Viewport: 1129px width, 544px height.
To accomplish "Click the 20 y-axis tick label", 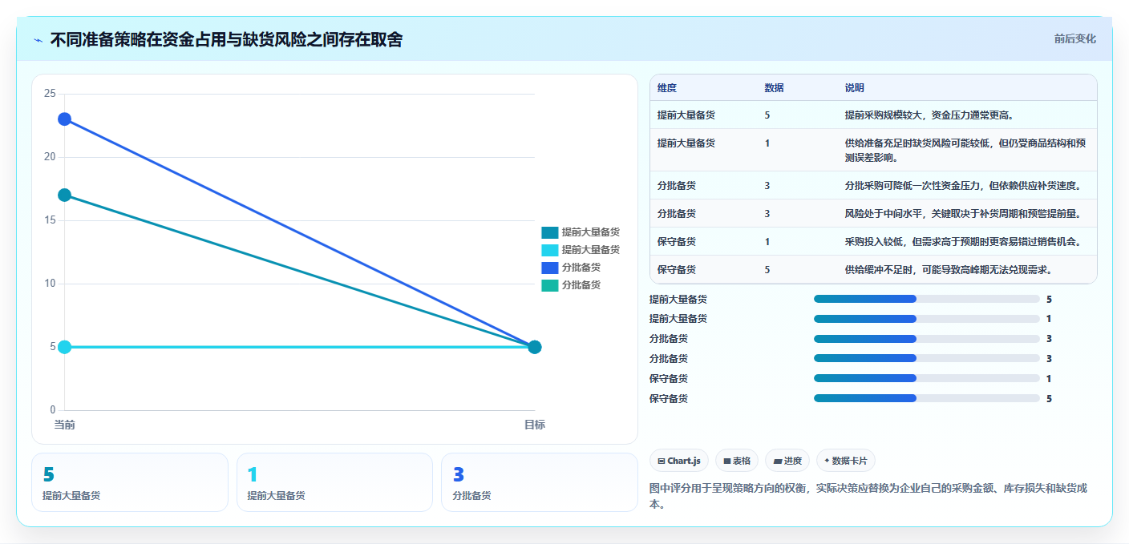I will [x=49, y=157].
